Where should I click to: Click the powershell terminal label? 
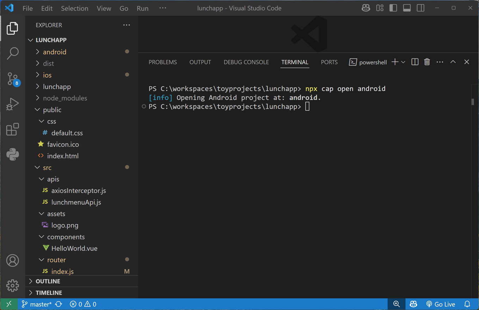[x=368, y=62]
